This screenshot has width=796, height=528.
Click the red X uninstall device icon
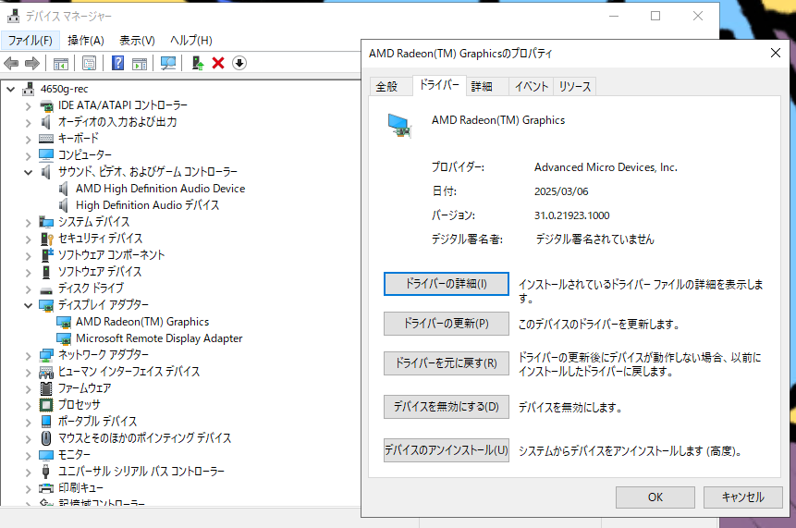pyautogui.click(x=218, y=63)
